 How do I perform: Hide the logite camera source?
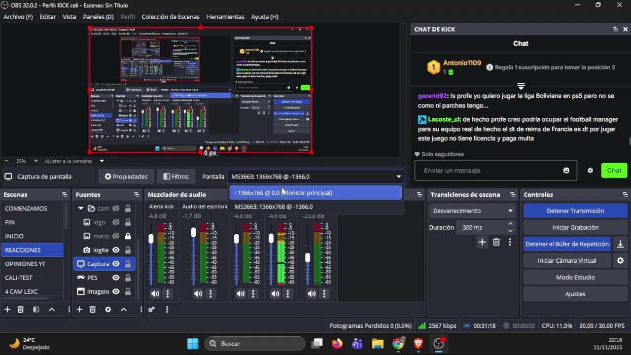coord(116,250)
